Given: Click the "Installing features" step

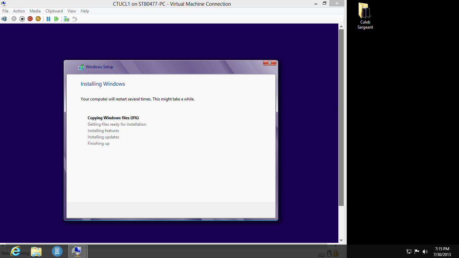Looking at the screenshot, I should tap(103, 131).
